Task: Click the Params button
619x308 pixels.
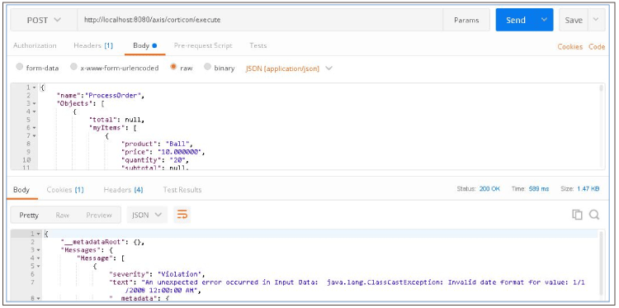Action: click(x=466, y=20)
